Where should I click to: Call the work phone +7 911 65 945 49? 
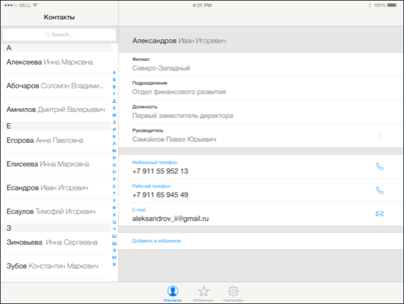pyautogui.click(x=379, y=191)
